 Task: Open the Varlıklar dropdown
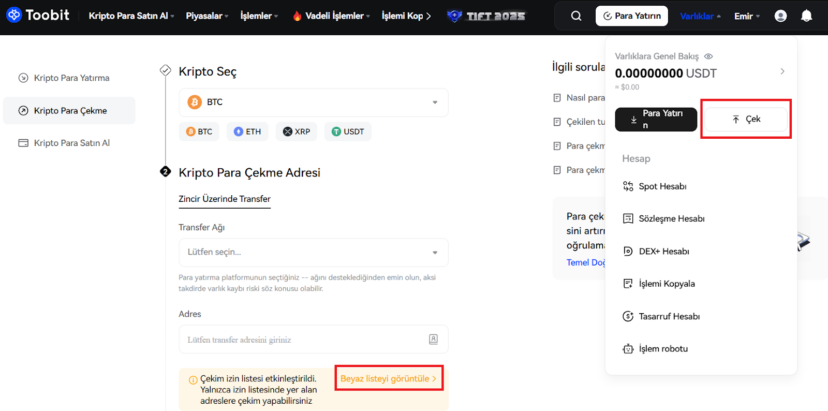click(700, 16)
